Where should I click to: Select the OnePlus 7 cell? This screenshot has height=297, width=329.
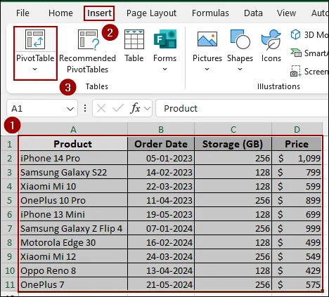[x=73, y=284]
